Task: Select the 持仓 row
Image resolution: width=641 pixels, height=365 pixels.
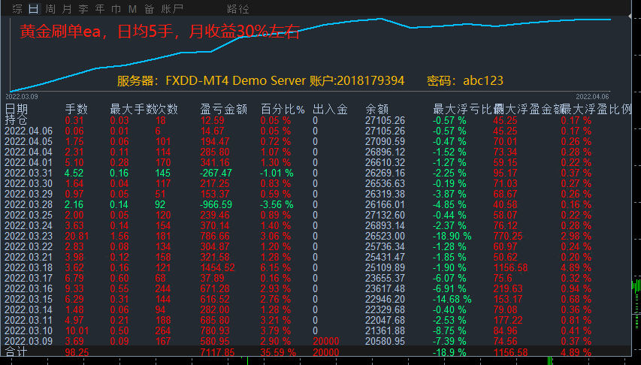Action: point(16,120)
